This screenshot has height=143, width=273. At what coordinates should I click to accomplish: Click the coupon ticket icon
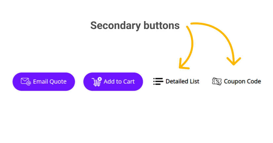(217, 81)
